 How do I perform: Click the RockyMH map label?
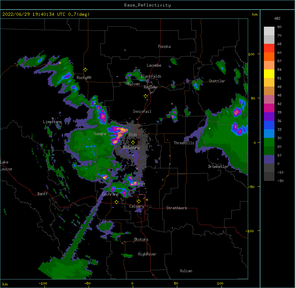[84, 78]
